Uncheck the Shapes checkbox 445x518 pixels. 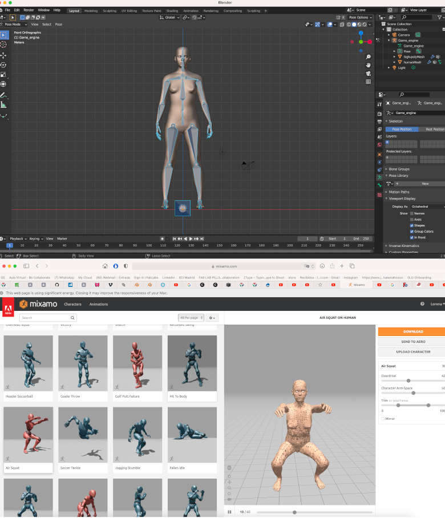(412, 225)
